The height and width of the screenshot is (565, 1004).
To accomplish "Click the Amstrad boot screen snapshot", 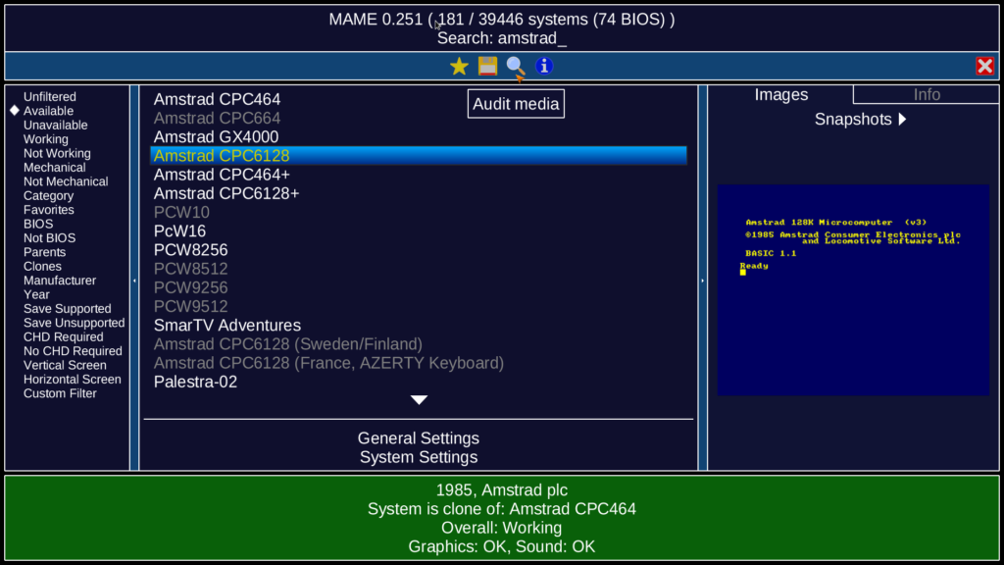I will [853, 289].
